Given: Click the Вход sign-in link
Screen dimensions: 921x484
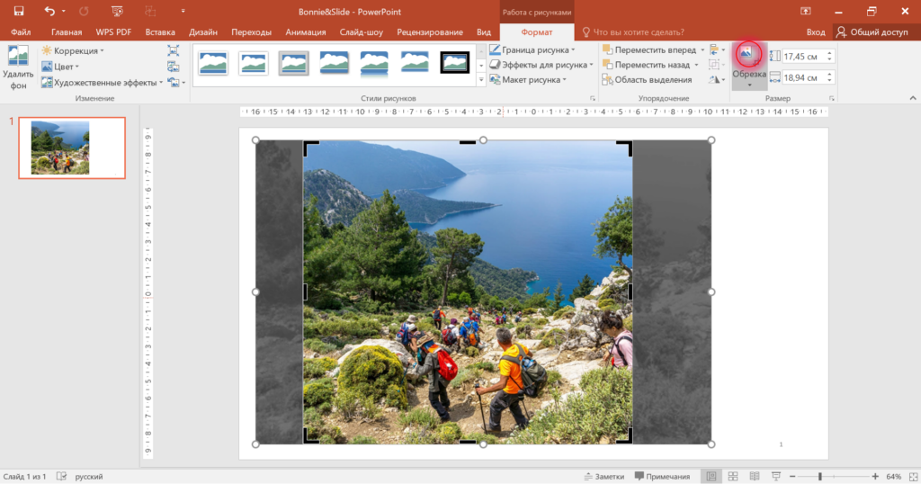Looking at the screenshot, I should [815, 32].
